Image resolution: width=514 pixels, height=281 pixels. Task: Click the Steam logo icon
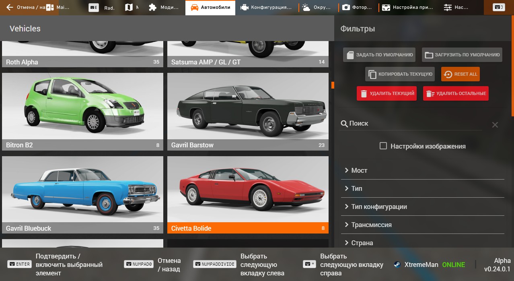(397, 264)
